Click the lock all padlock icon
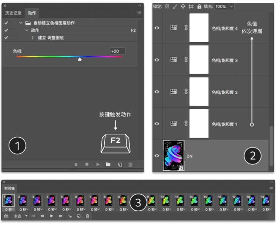Screen dimensions: 276x225 coord(199,6)
